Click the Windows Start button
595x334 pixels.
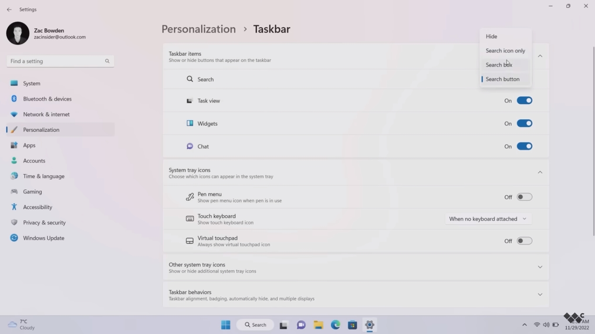(226, 325)
